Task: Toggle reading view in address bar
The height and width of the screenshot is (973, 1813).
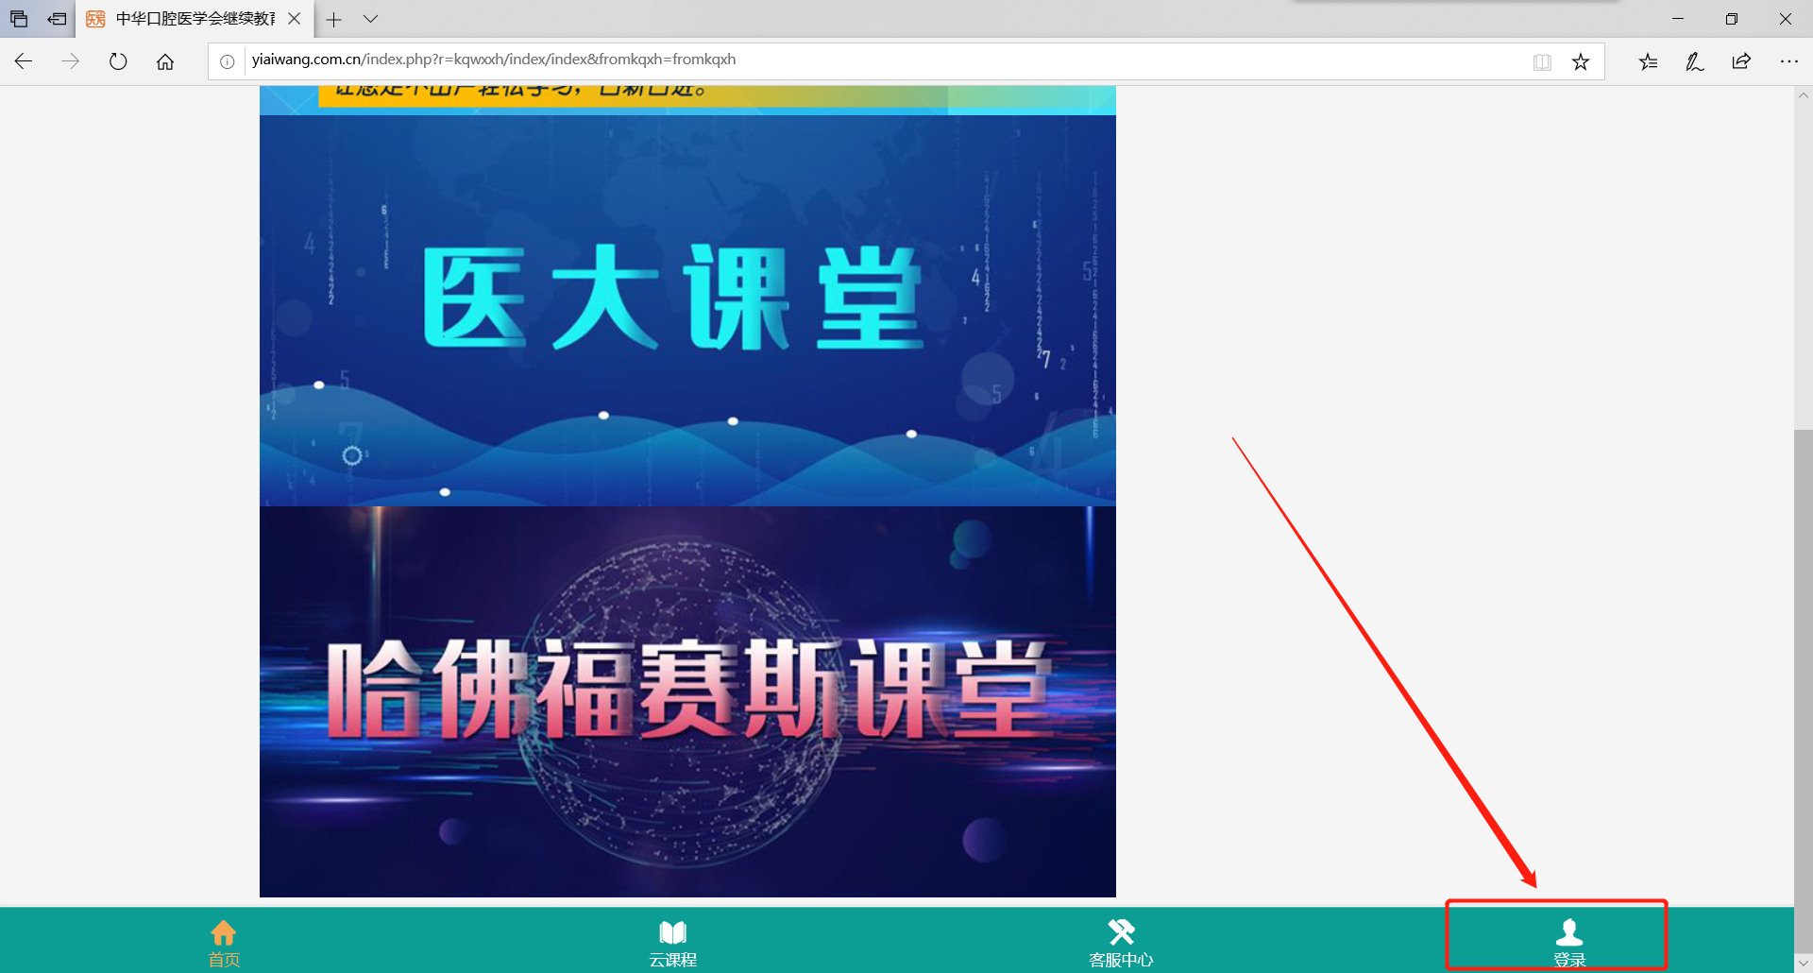Action: point(1542,61)
